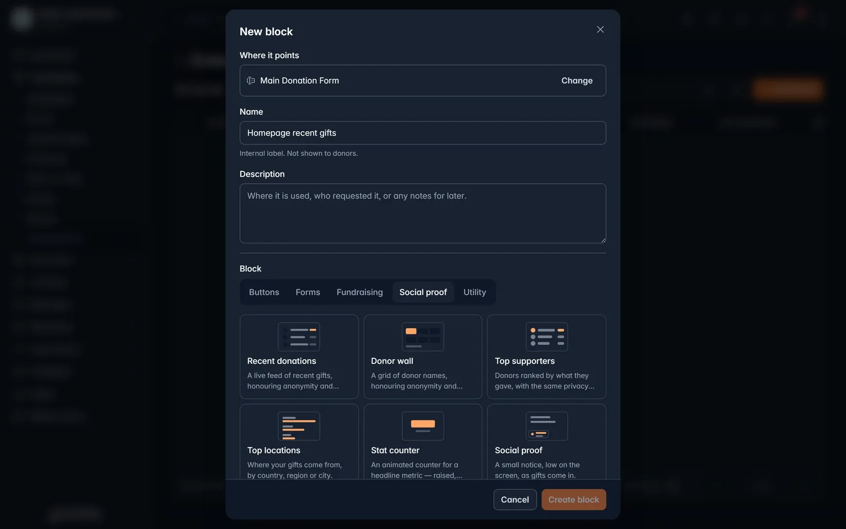Click the Social proof notice icon
Screen dimensions: 846x529
(x=546, y=426)
